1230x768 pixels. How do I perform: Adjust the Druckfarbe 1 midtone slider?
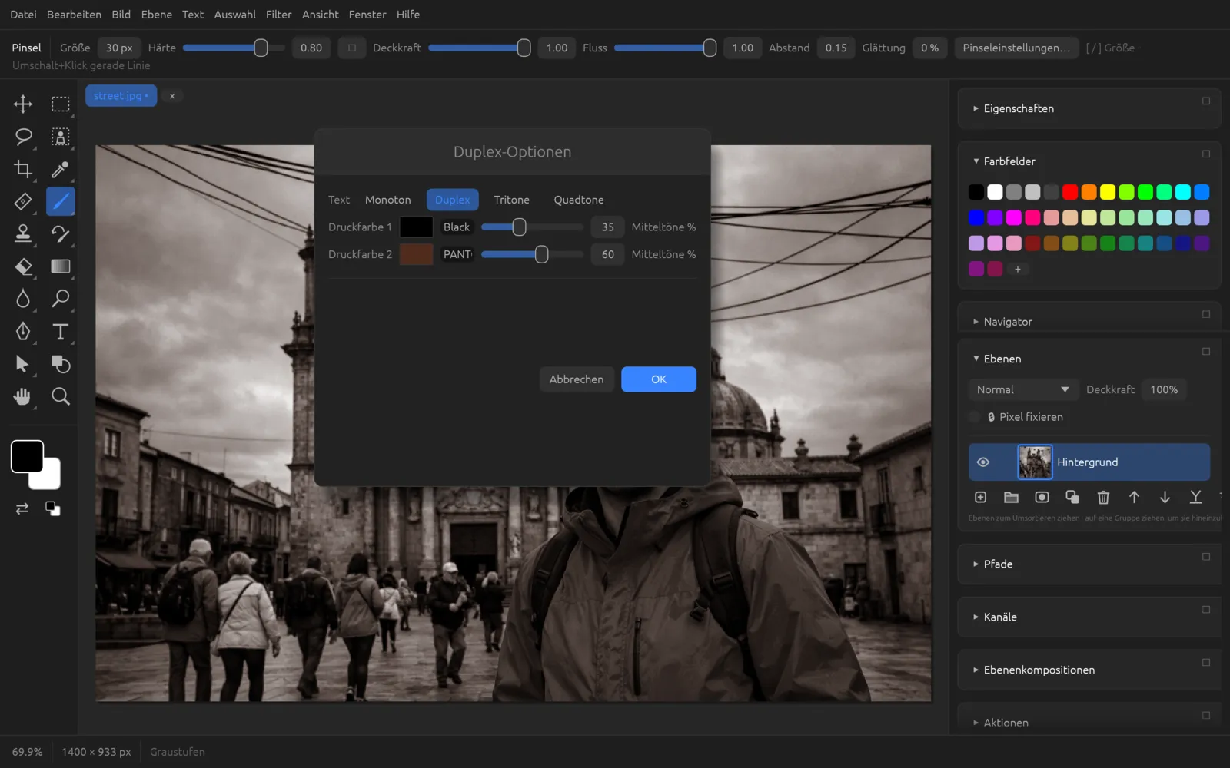532,227
